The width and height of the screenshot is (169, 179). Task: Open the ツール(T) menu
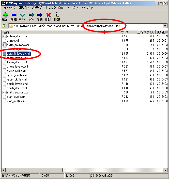pyautogui.click(x=72, y=8)
